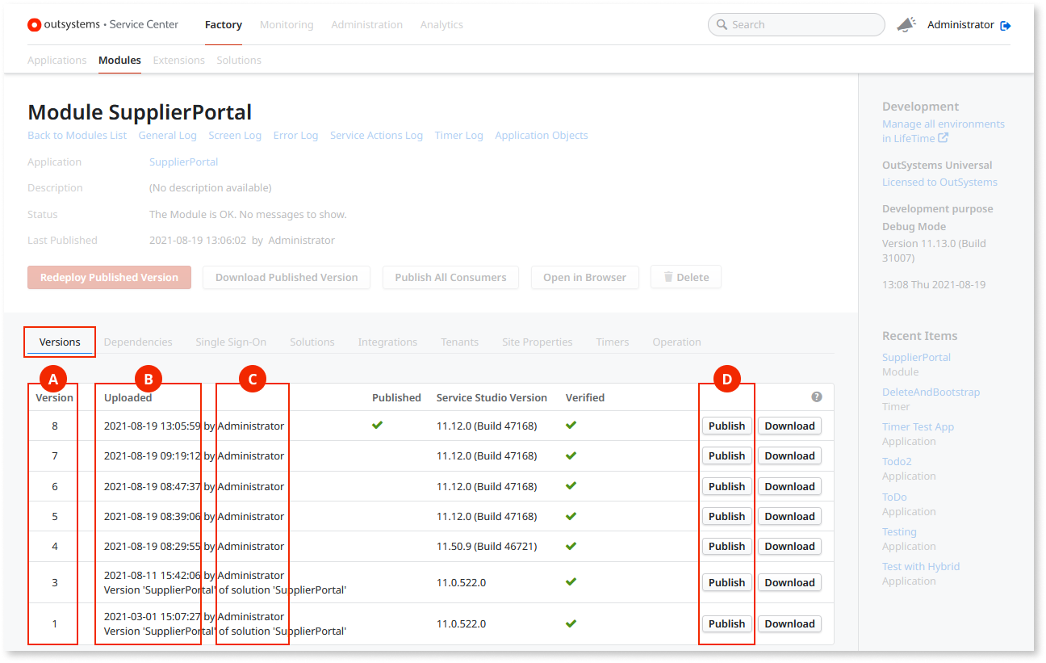This screenshot has width=1046, height=663.
Task: Select the Applications submenu item
Action: click(x=56, y=60)
